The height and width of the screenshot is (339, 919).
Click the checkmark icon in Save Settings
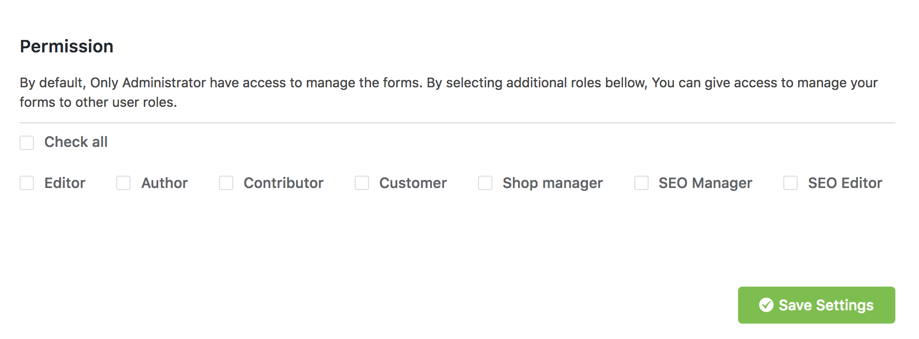(x=766, y=305)
